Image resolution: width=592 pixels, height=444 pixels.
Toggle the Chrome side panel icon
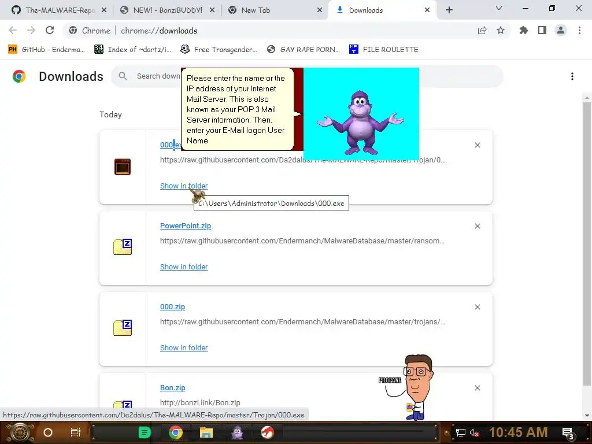pyautogui.click(x=542, y=31)
